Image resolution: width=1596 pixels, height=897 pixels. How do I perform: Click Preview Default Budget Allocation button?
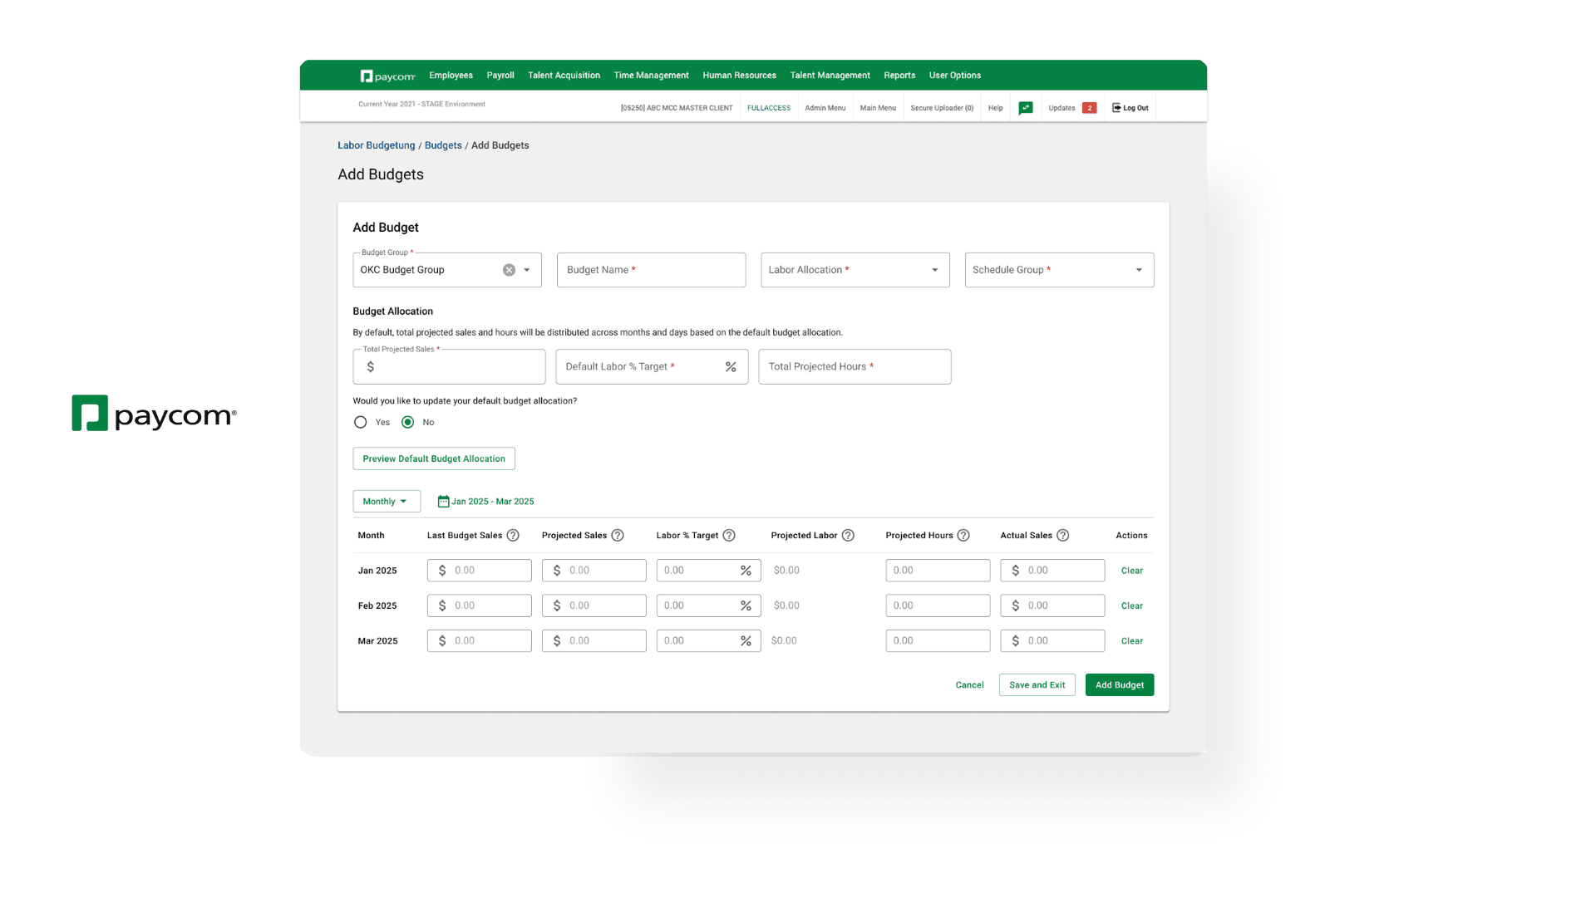click(433, 458)
